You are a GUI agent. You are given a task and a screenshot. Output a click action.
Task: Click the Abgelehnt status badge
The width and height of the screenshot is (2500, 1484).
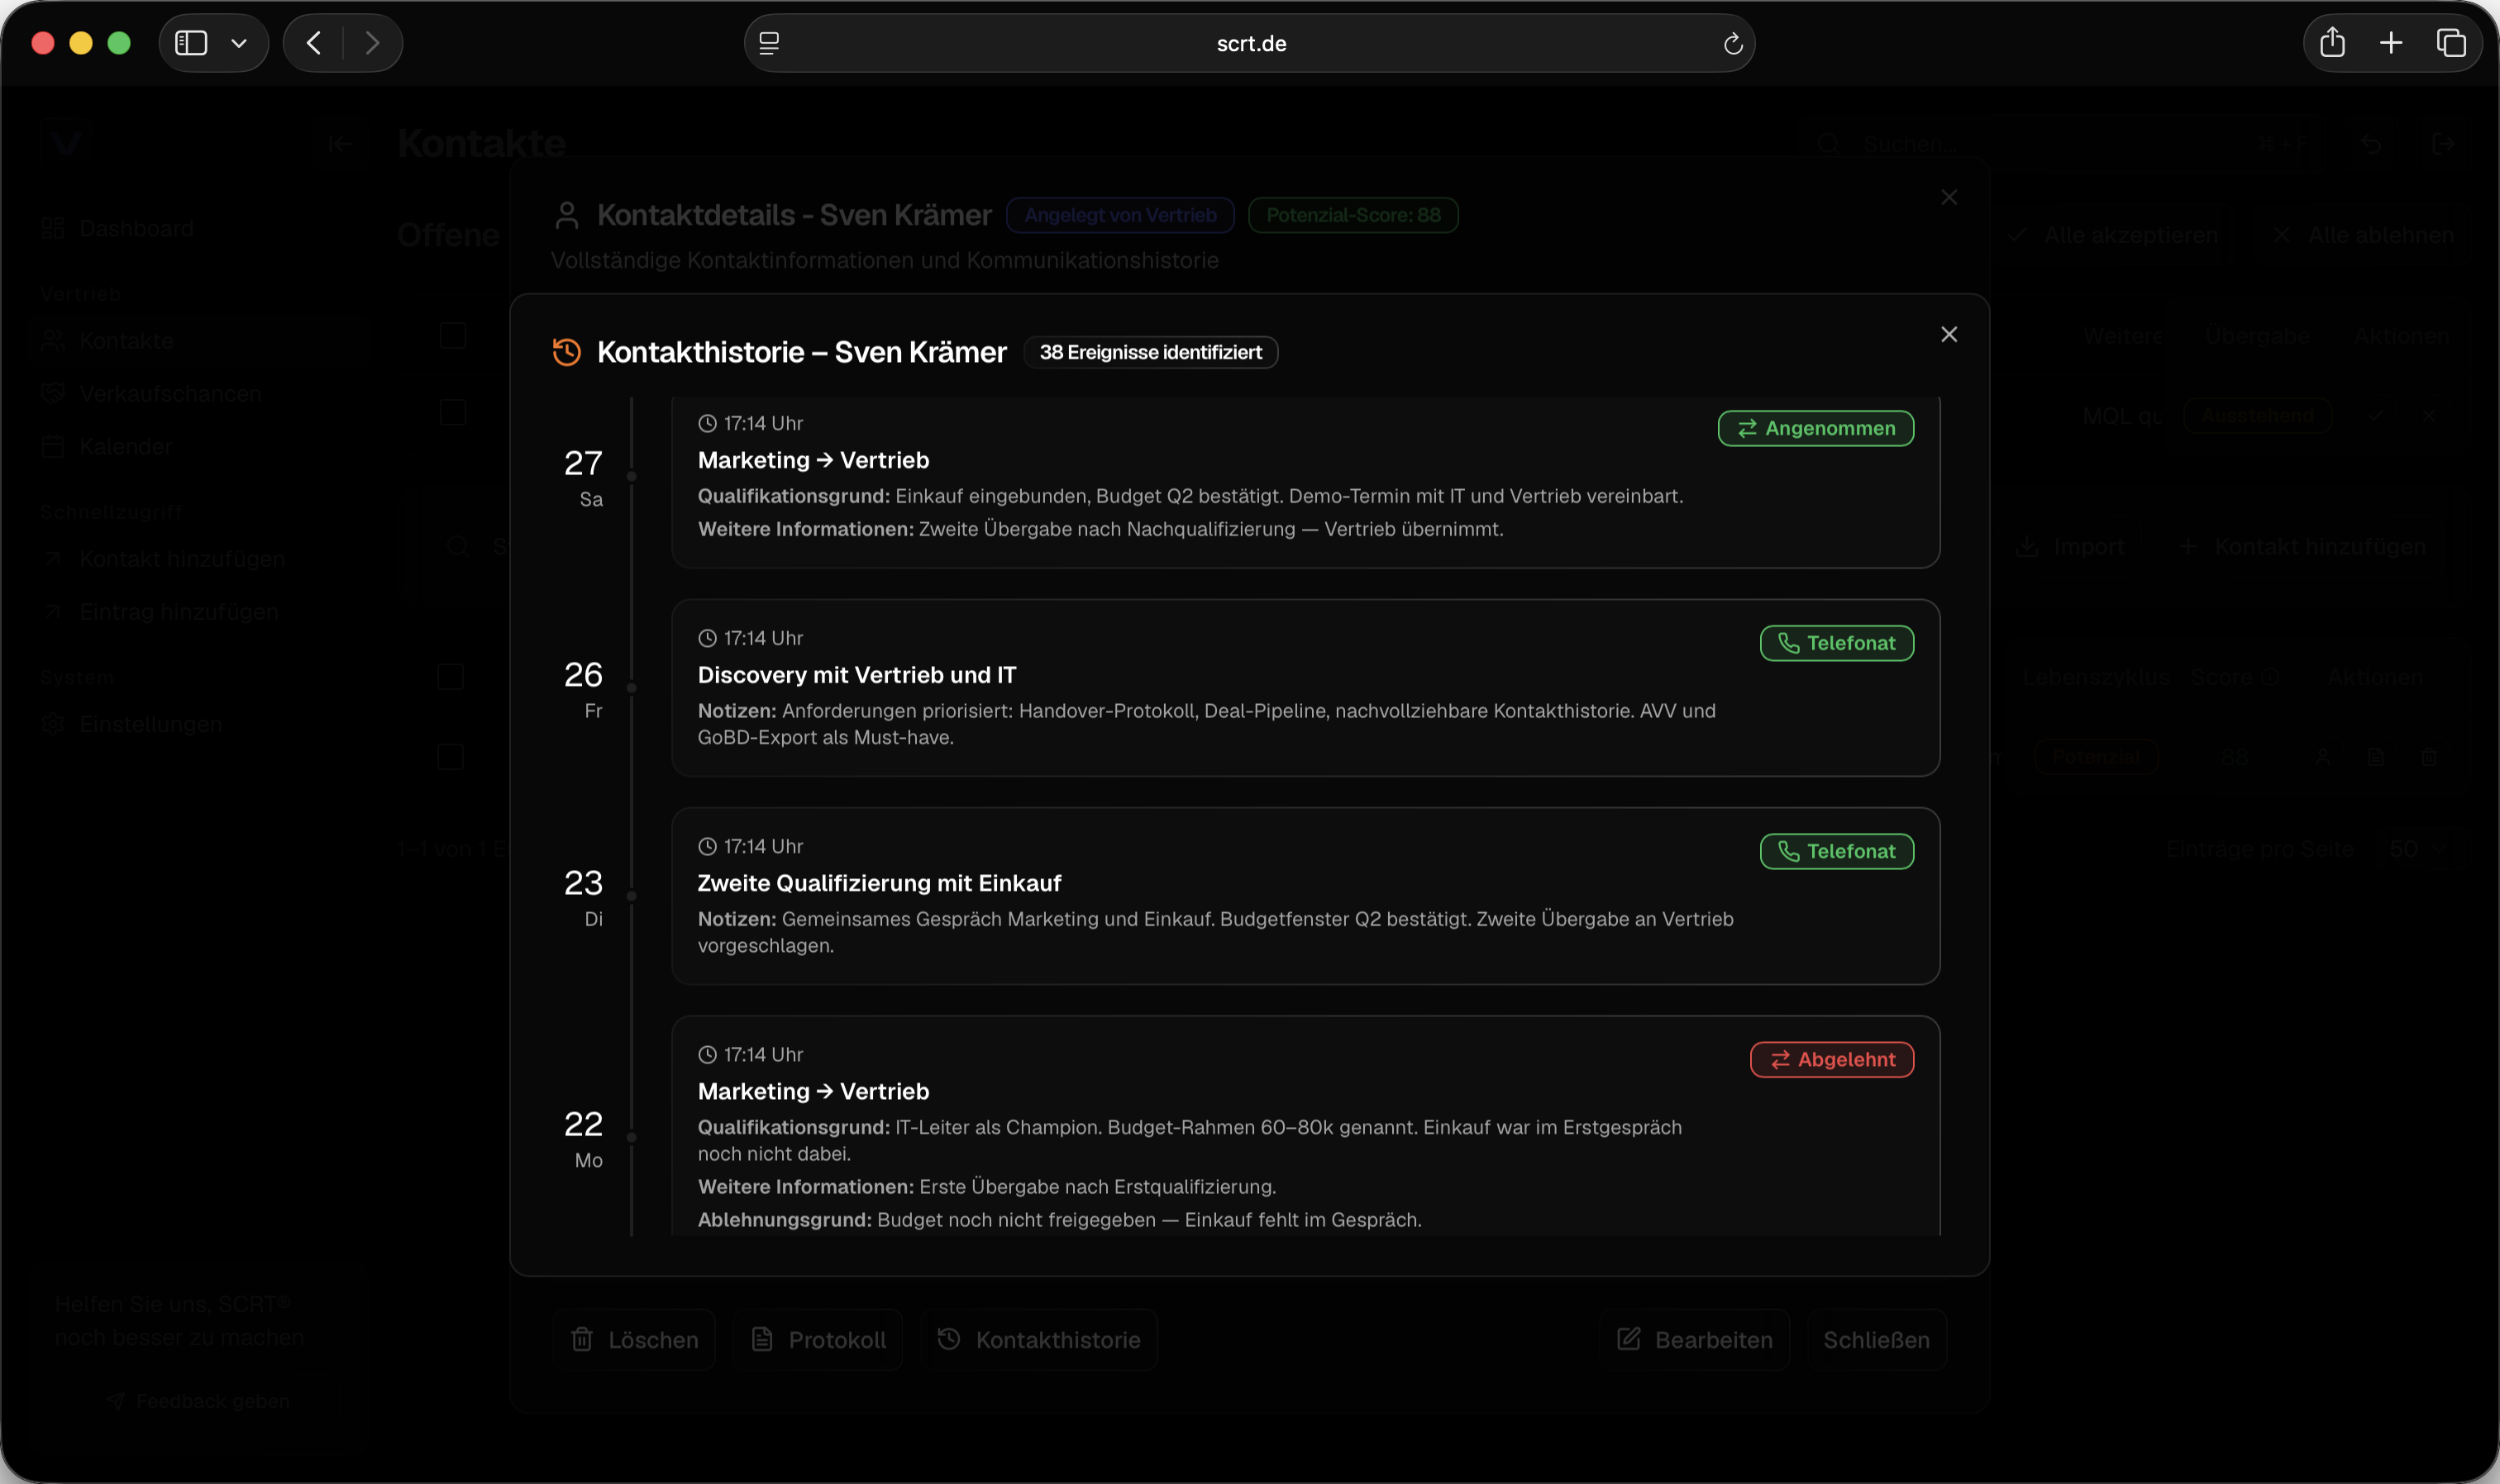pos(1830,1059)
